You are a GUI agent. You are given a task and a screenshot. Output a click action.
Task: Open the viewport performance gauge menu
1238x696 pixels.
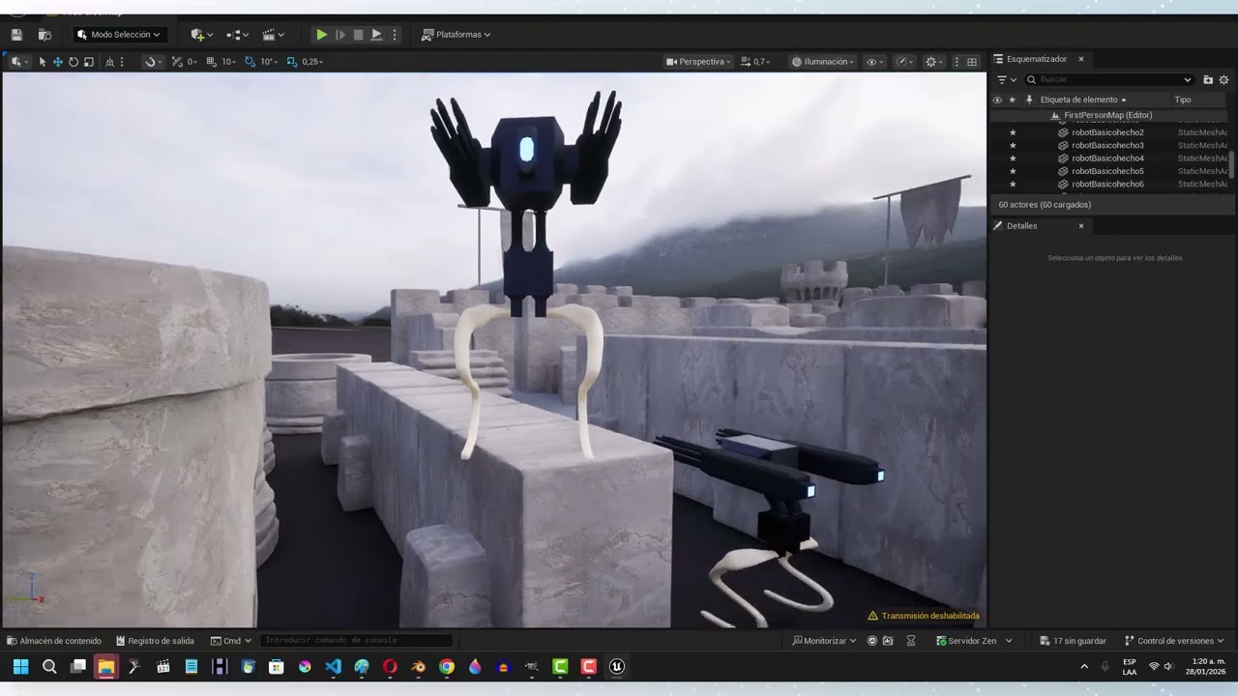904,62
